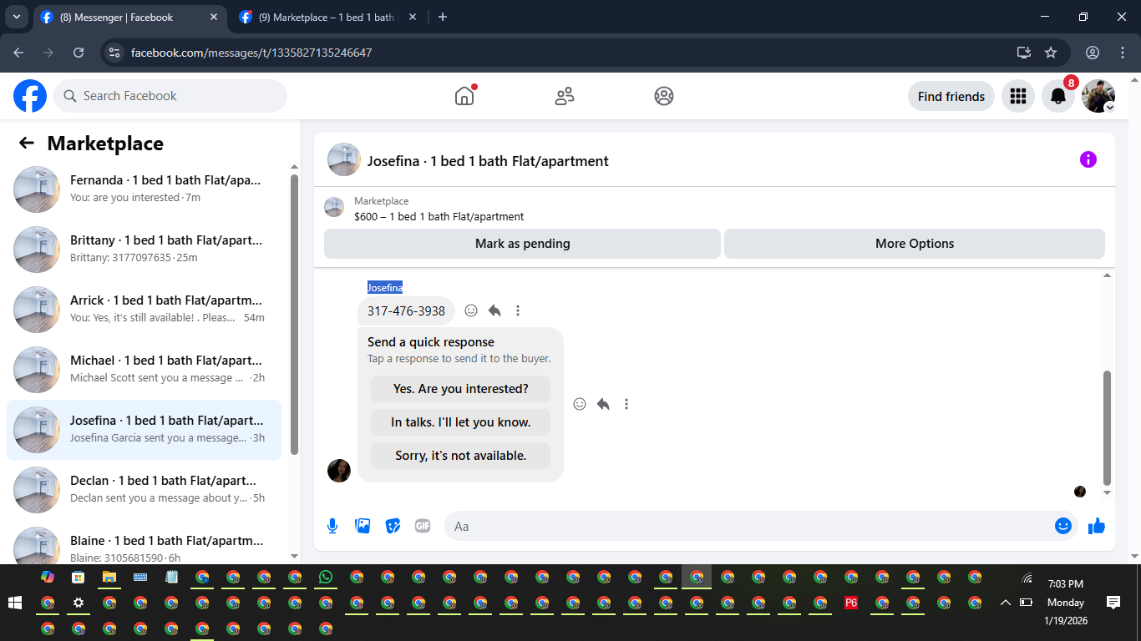Go back in browser history

click(18, 52)
